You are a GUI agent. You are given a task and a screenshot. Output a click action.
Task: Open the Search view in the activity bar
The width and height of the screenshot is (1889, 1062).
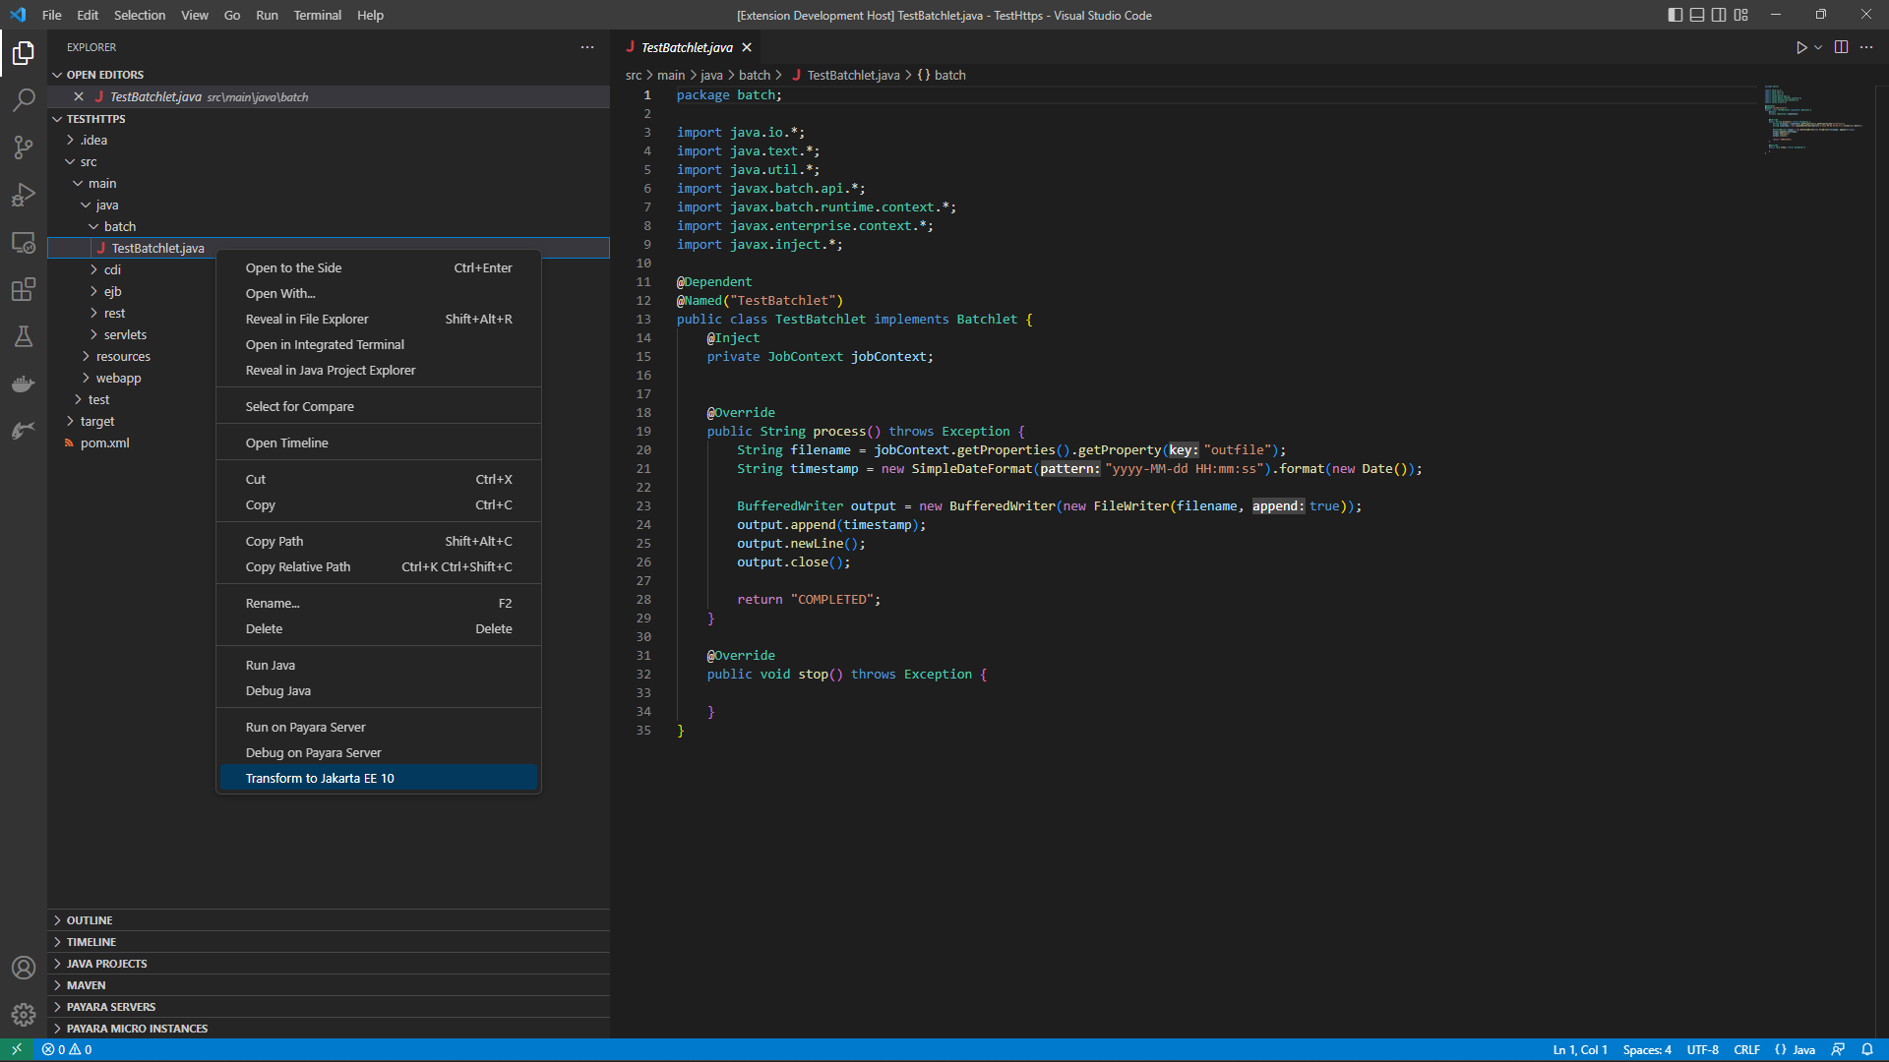coord(24,99)
